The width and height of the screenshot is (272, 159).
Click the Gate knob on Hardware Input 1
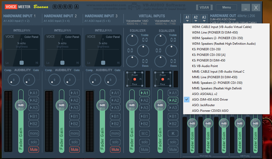pyautogui.click(x=29, y=80)
